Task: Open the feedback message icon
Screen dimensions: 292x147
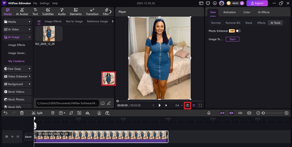Action: tap(208, 3)
